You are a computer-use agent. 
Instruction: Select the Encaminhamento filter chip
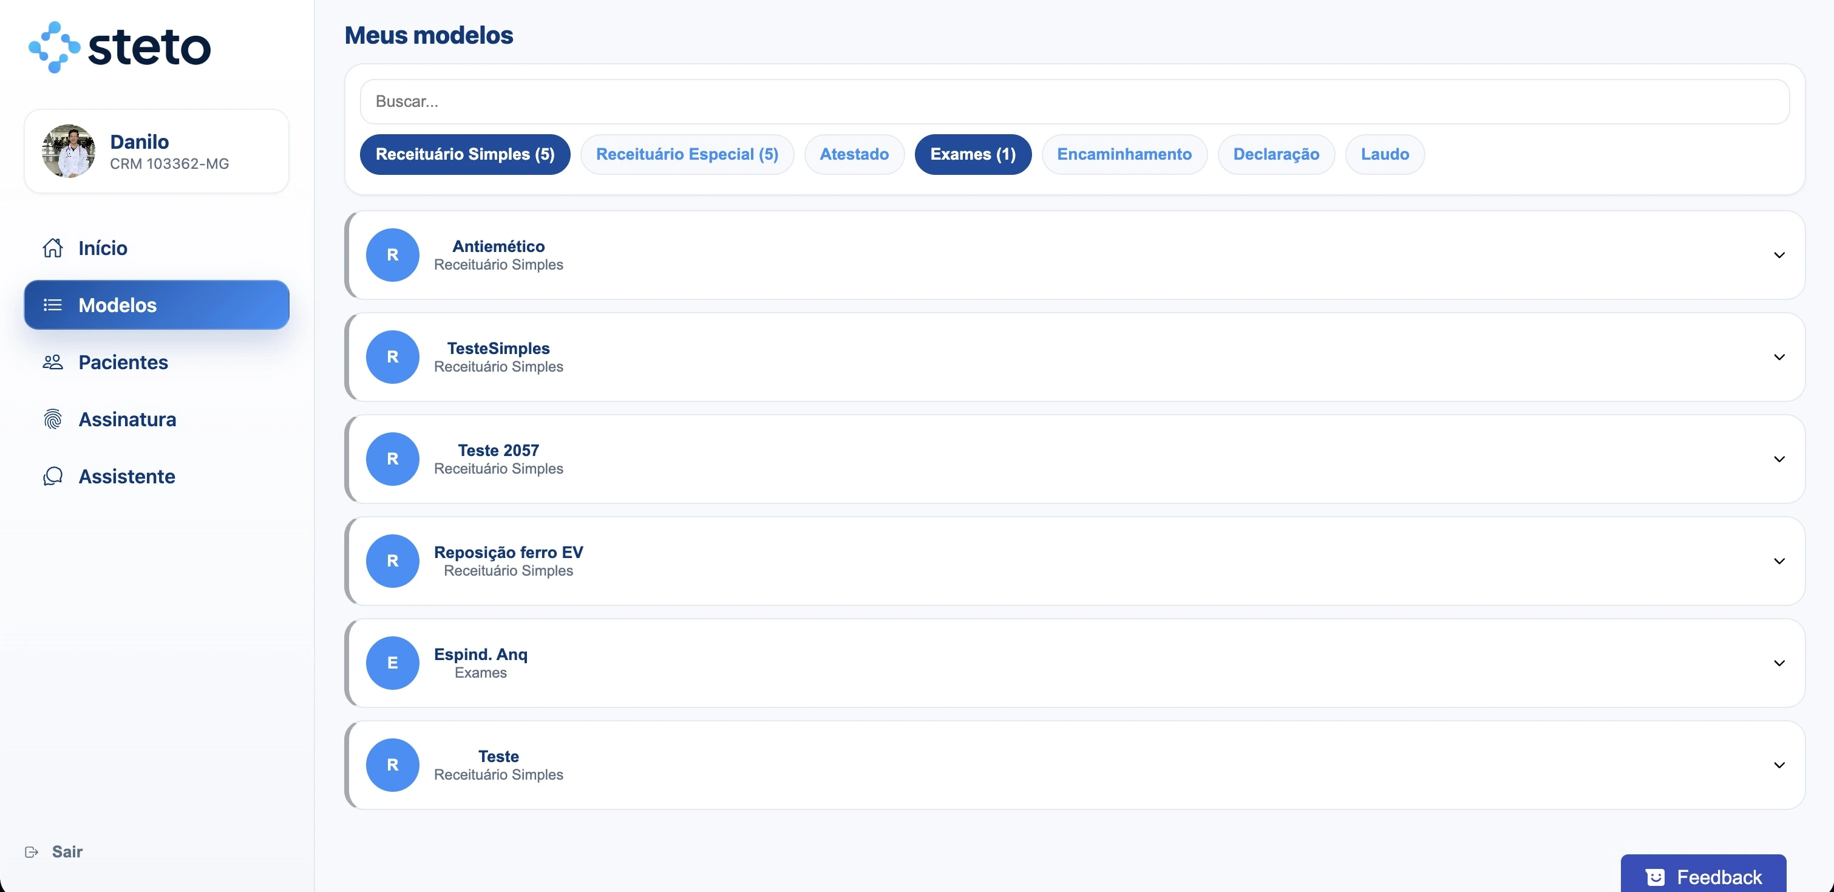coord(1124,154)
